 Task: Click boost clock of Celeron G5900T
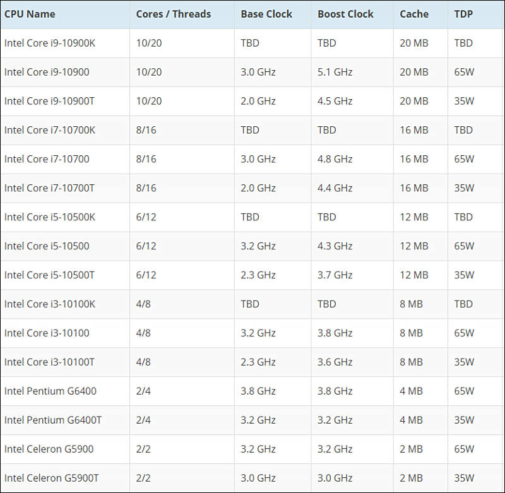335,478
